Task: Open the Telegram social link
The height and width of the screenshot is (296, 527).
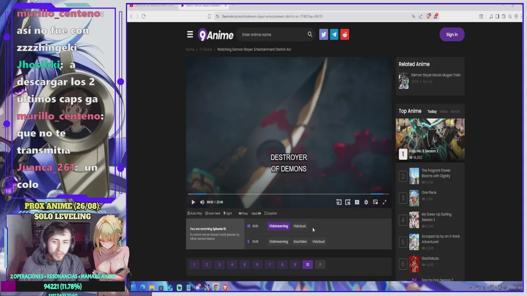Action: (334, 35)
